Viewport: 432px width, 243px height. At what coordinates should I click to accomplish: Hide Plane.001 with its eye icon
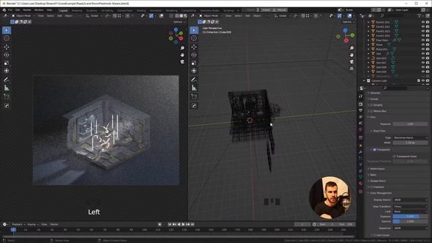click(x=423, y=49)
